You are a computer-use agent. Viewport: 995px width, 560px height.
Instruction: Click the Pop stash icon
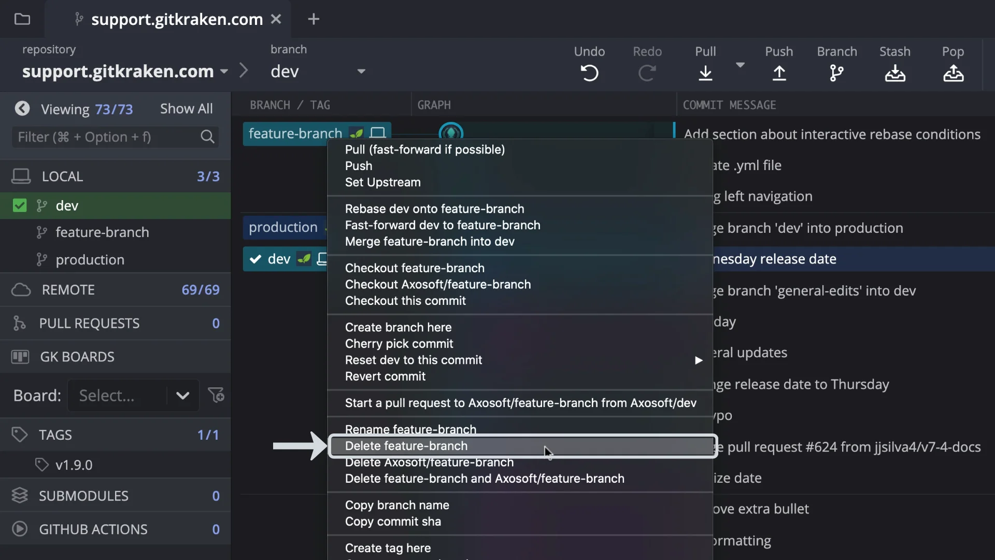click(953, 73)
